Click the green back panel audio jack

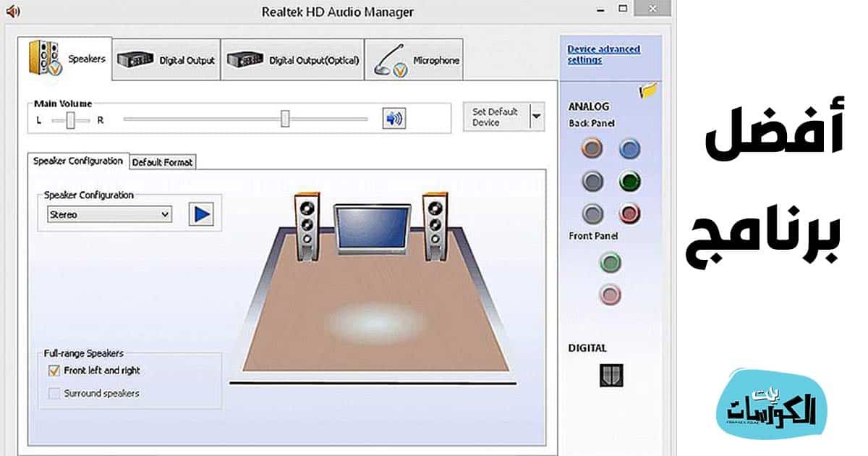point(630,181)
